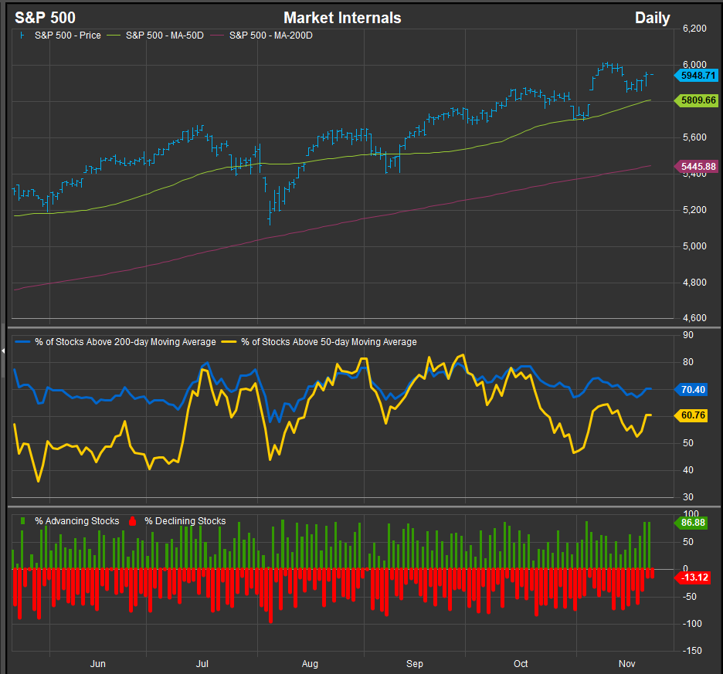723x674 pixels.
Task: Click the 4,800 price axis label
Action: click(x=694, y=282)
